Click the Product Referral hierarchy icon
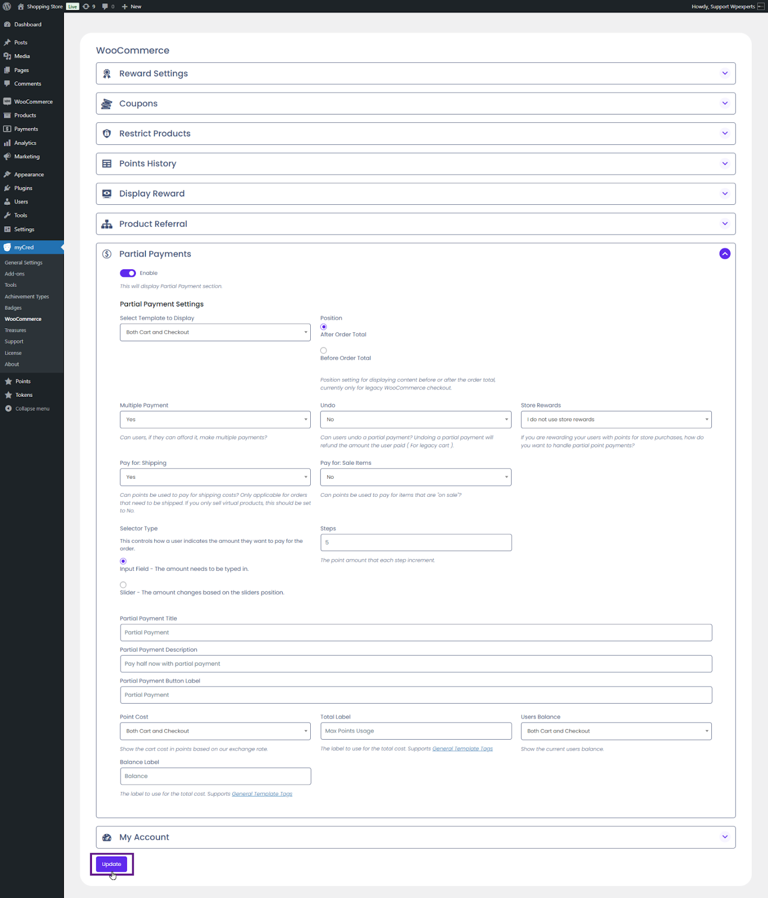The height and width of the screenshot is (898, 768). pos(107,224)
